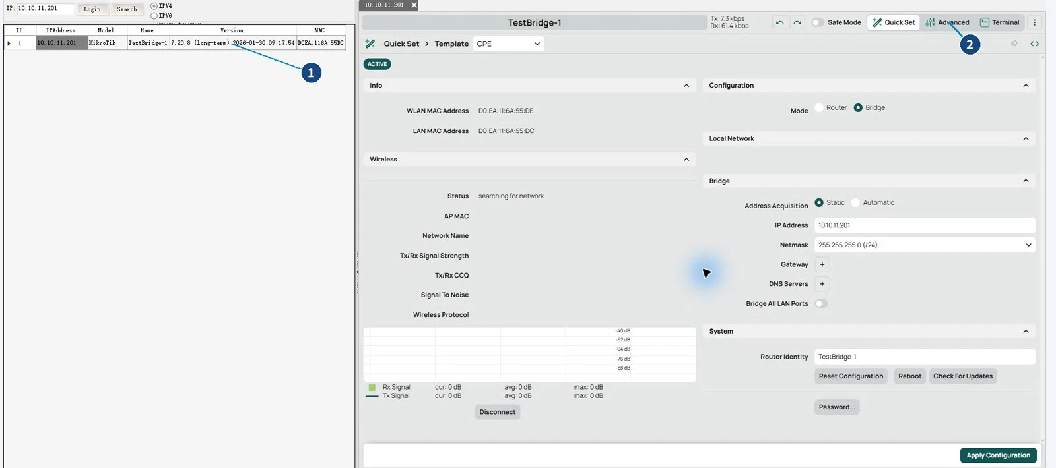This screenshot has height=468, width=1056.
Task: Click the Rx Signal green legend swatch
Action: (x=372, y=388)
